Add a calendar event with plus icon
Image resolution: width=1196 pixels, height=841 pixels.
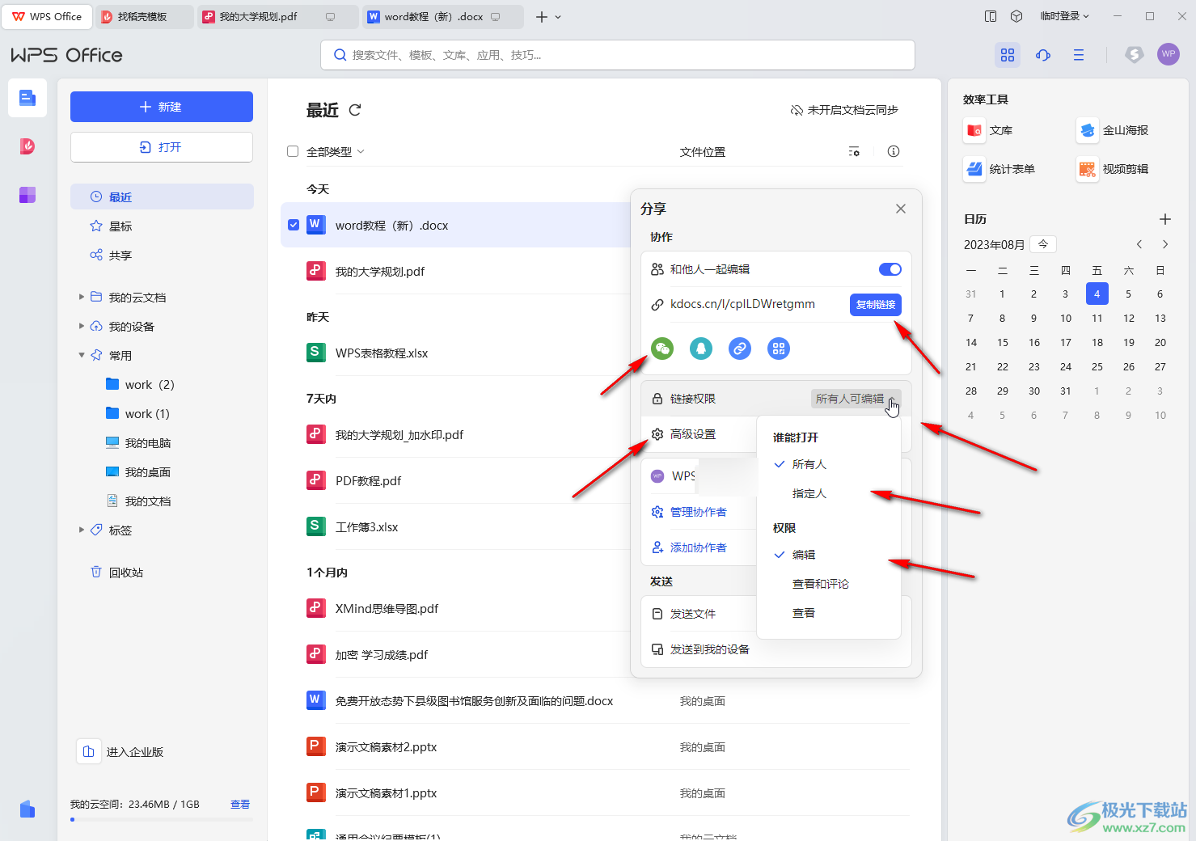pyautogui.click(x=1165, y=219)
